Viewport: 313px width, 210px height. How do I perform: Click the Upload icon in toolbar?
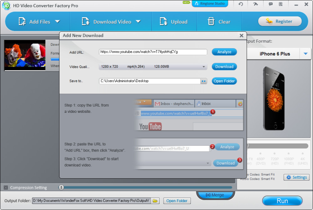pyautogui.click(x=164, y=22)
